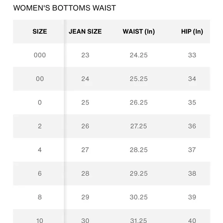This screenshot has height=223, width=223.
Task: Select the WAIST (In) column header
Action: point(139,32)
